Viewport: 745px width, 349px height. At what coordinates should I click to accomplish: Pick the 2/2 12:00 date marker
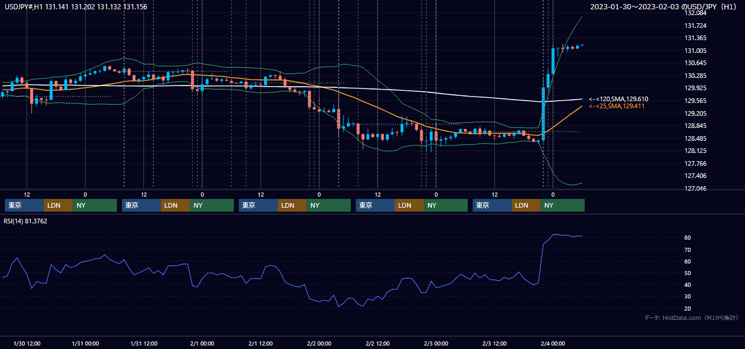[377, 343]
